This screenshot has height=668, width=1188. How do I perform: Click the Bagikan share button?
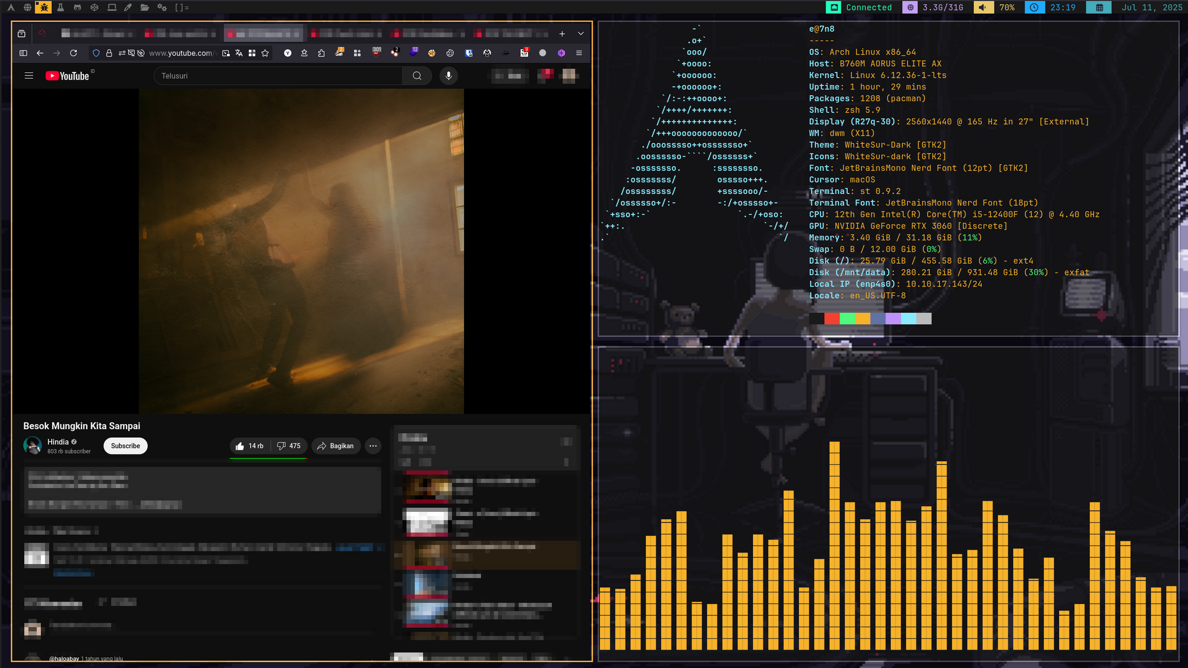(336, 446)
